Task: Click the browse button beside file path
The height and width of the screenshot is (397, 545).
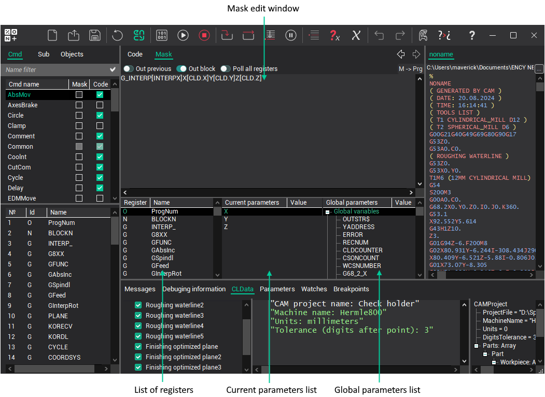Action: [539, 68]
